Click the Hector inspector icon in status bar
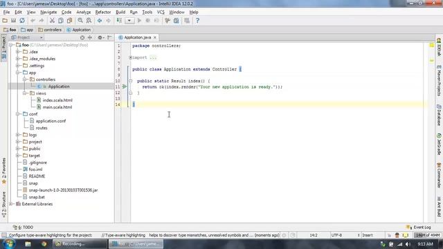The image size is (443, 249). (397, 235)
